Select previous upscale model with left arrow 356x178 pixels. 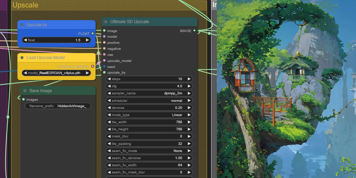25,73
